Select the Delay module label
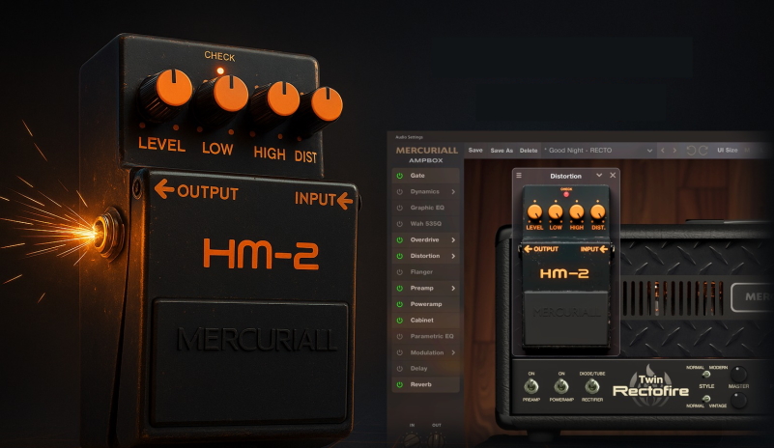Image resolution: width=774 pixels, height=448 pixels. coord(418,369)
